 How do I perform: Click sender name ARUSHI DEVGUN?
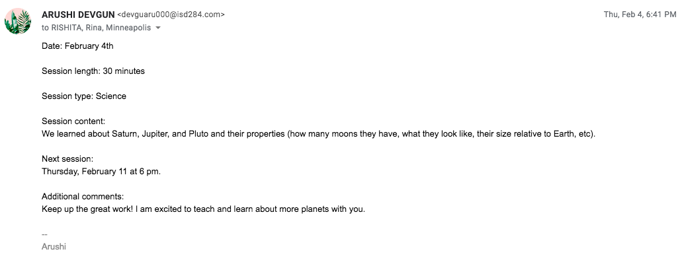[x=77, y=15]
